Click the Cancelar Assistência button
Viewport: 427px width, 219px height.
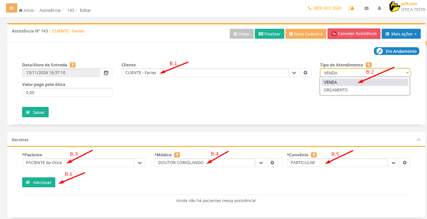pyautogui.click(x=354, y=34)
